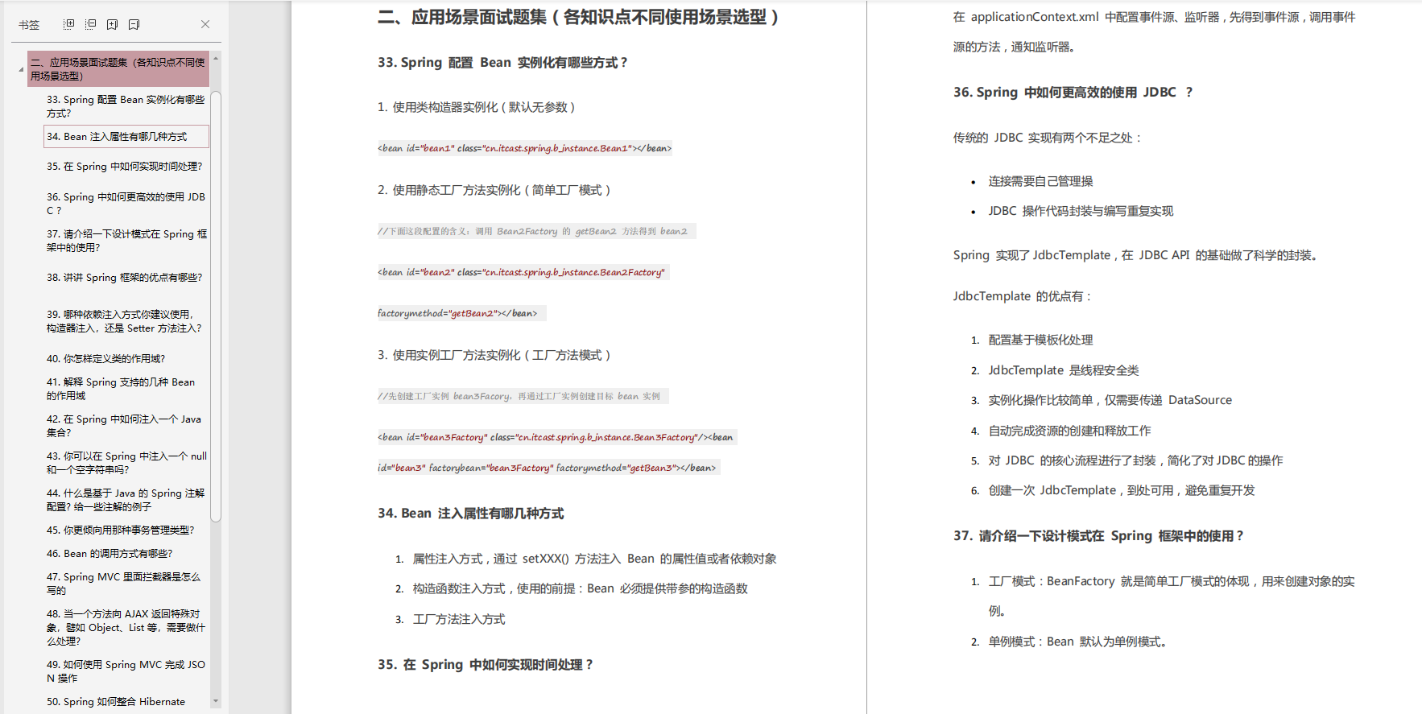
Task: Click text 1. 使用类构造器实例化（默认无参数）
Action: (x=477, y=107)
